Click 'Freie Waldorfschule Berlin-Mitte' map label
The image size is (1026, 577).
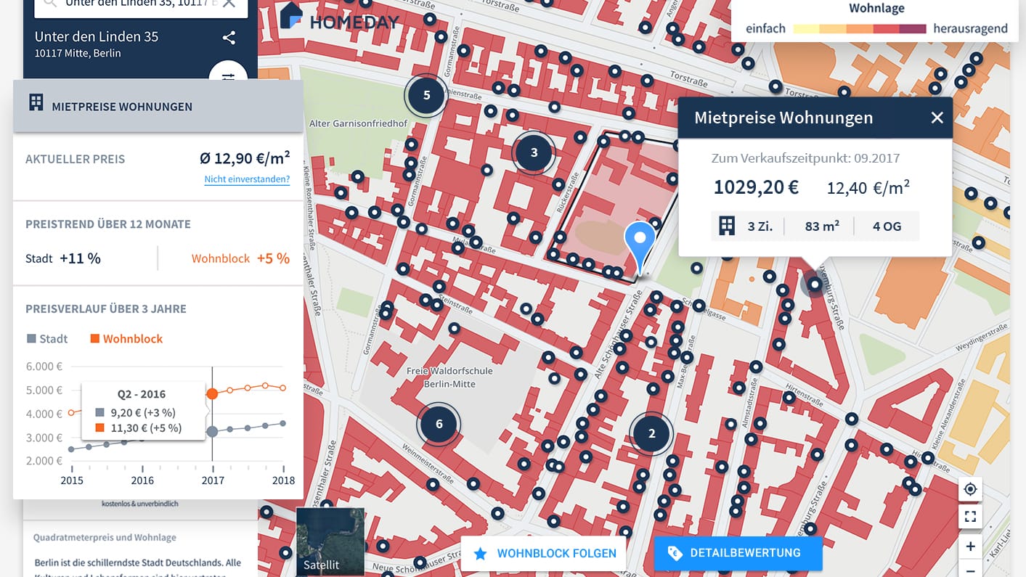(x=449, y=377)
